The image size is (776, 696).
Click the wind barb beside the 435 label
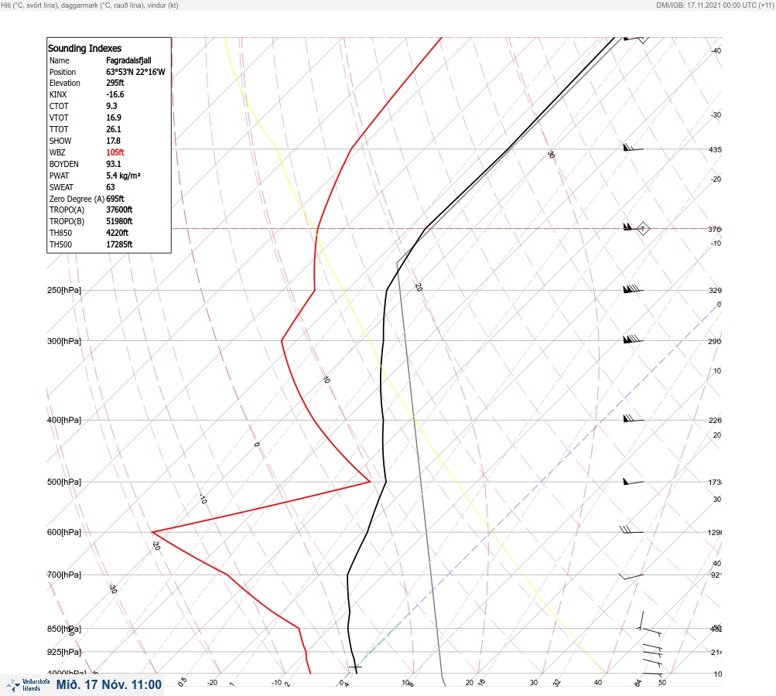633,148
